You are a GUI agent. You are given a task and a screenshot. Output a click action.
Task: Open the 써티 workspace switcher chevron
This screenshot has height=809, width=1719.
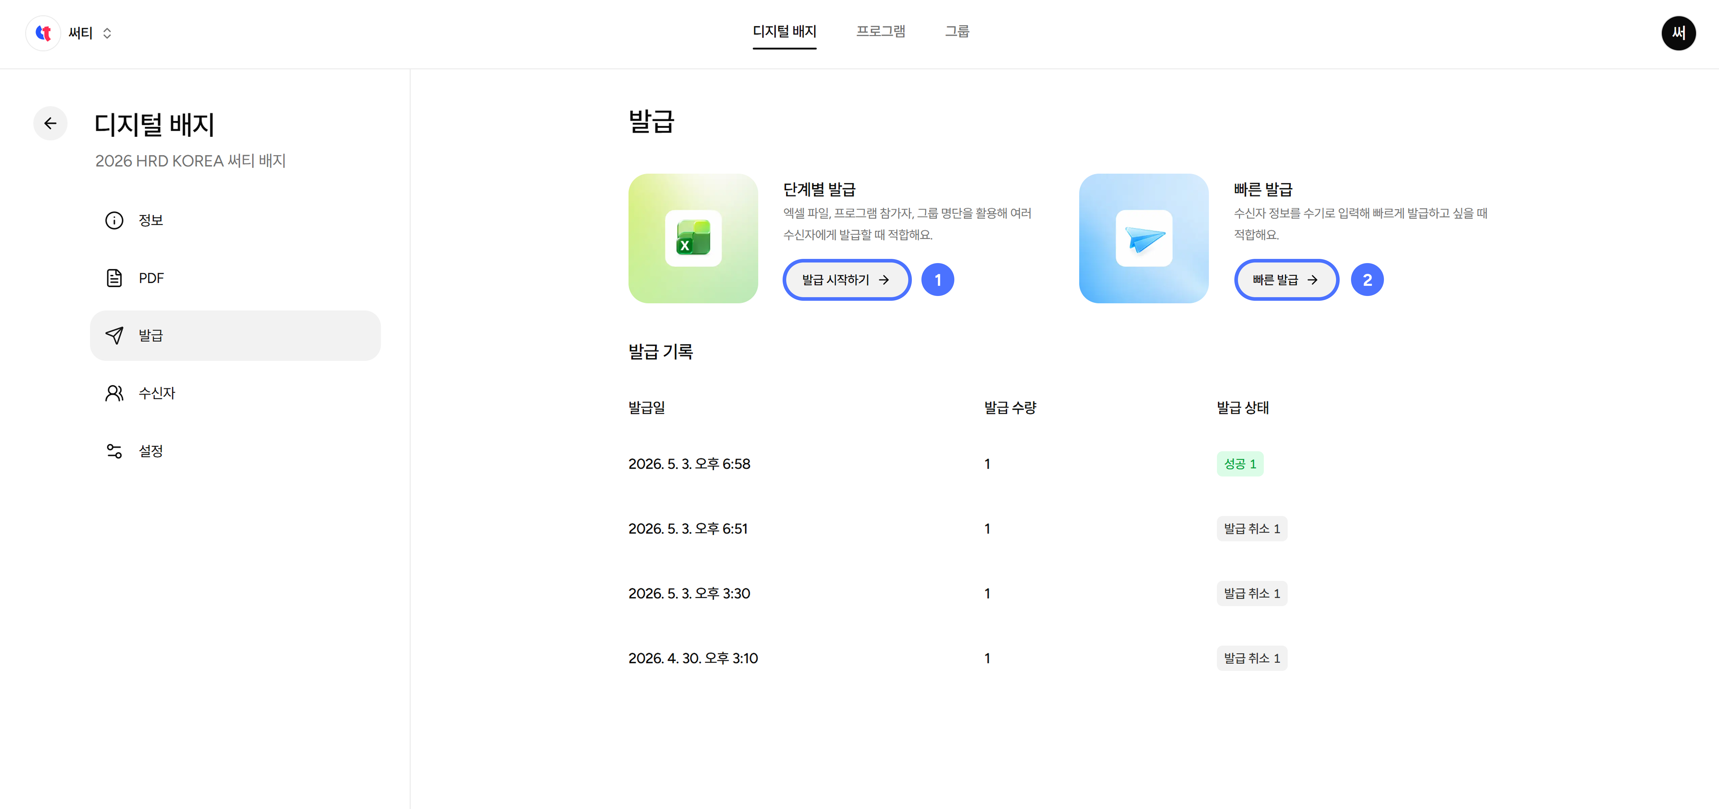click(107, 33)
